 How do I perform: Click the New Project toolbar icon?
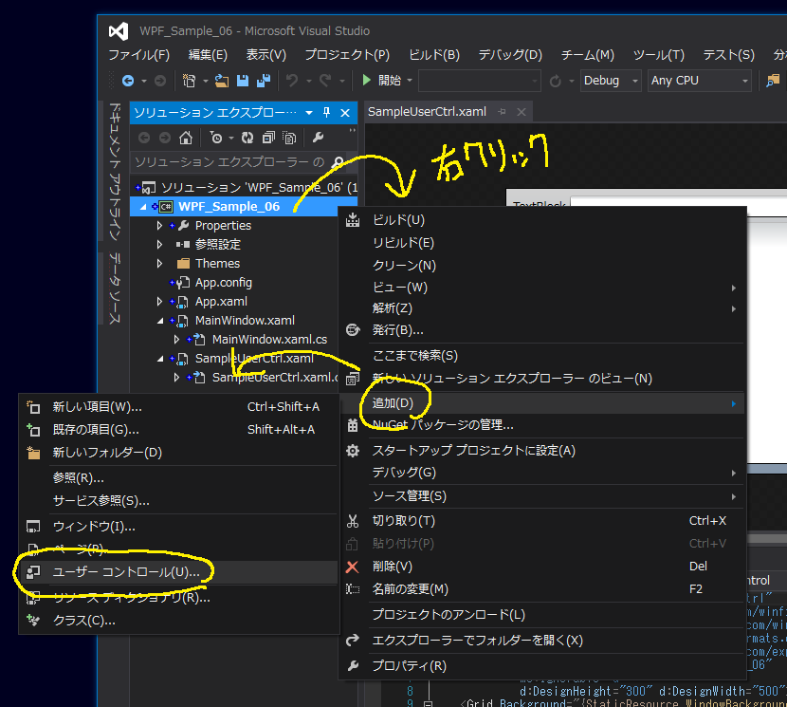(x=190, y=81)
